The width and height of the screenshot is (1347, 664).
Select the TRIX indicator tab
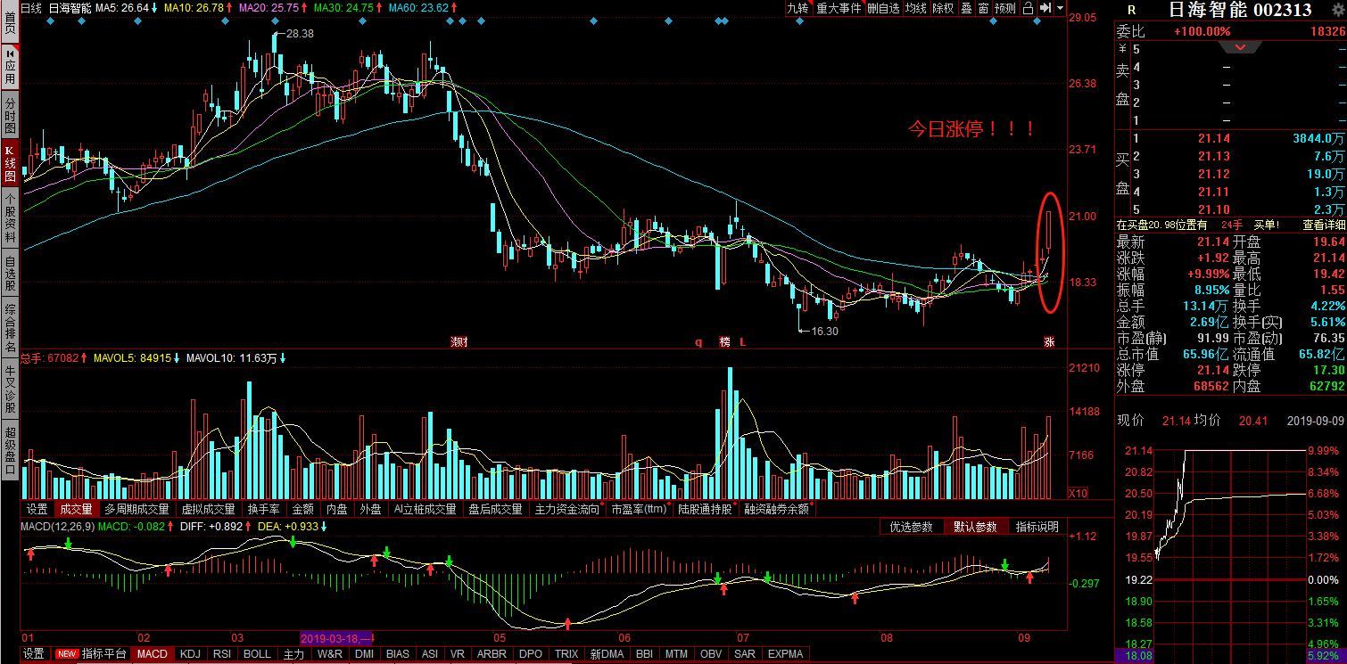(566, 654)
